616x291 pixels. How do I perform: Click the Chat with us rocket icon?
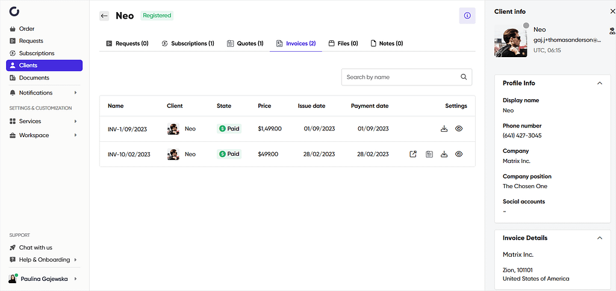point(13,248)
